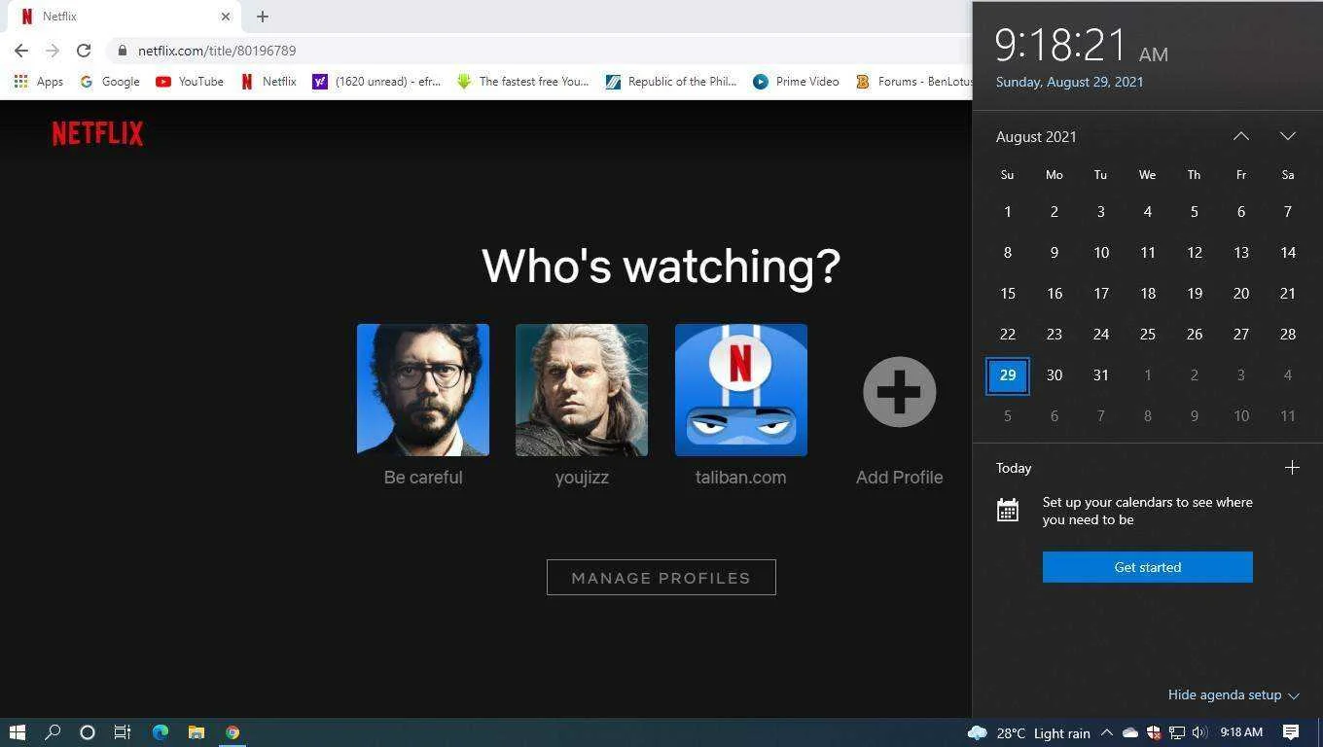This screenshot has height=747, width=1323.
Task: Open the YouTube bookmark
Action: coord(190,82)
